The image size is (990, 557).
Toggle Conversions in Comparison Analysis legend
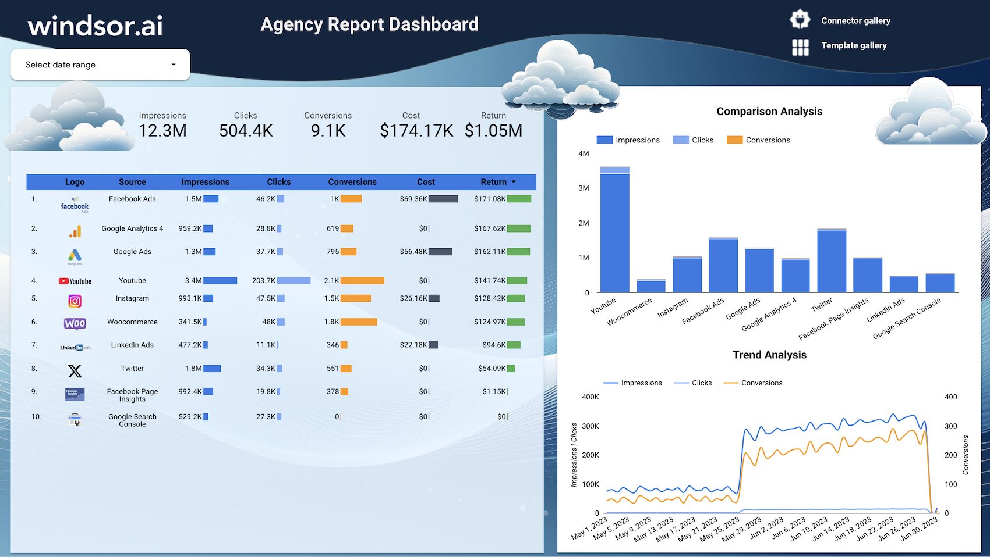759,140
